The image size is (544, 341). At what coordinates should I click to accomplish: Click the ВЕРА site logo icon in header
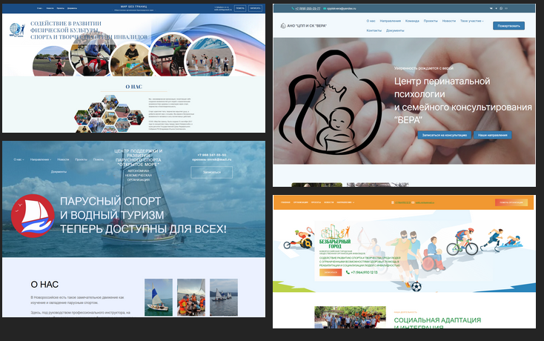tap(283, 26)
